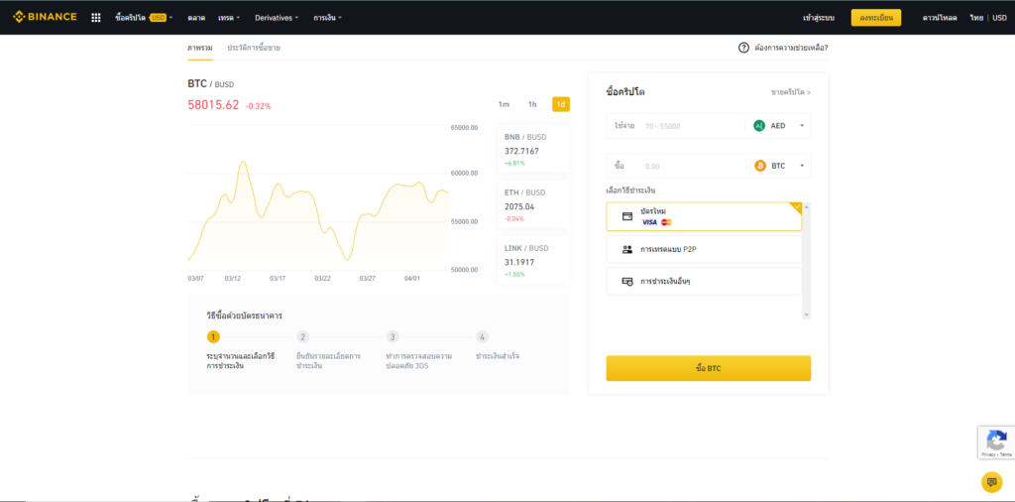Click the Binance logo

[45, 17]
